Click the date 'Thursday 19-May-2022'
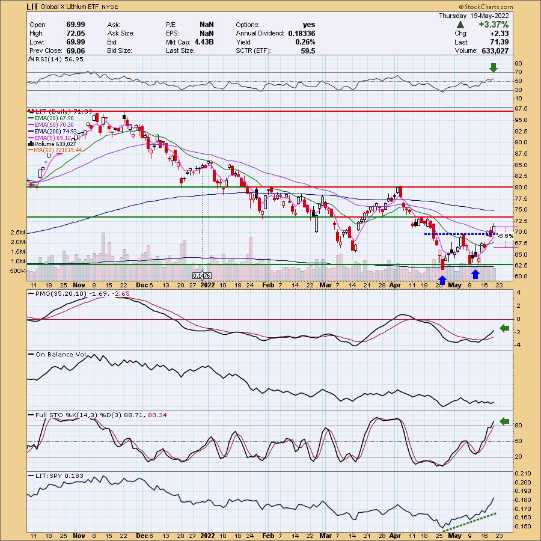 pyautogui.click(x=474, y=16)
